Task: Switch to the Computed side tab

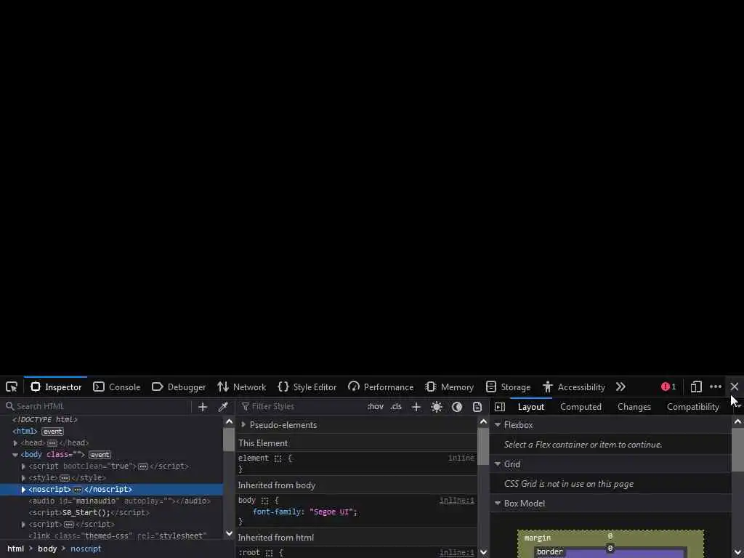Action: pyautogui.click(x=581, y=407)
